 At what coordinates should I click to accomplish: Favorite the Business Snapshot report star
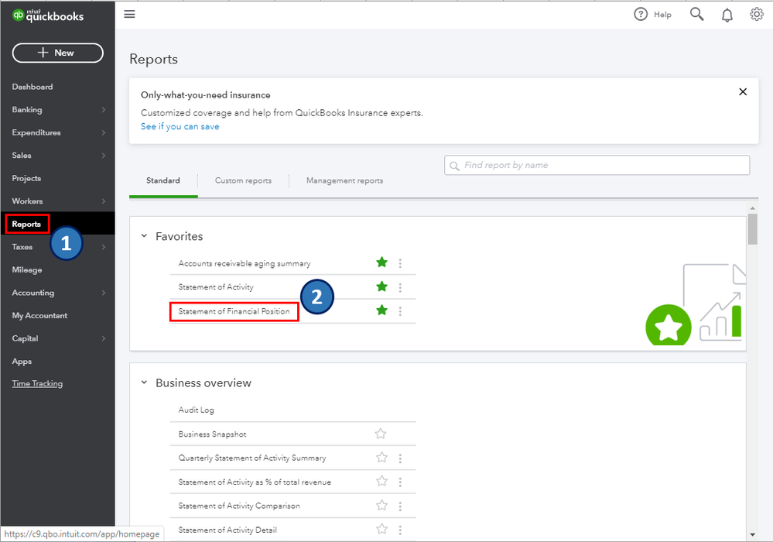tap(381, 434)
